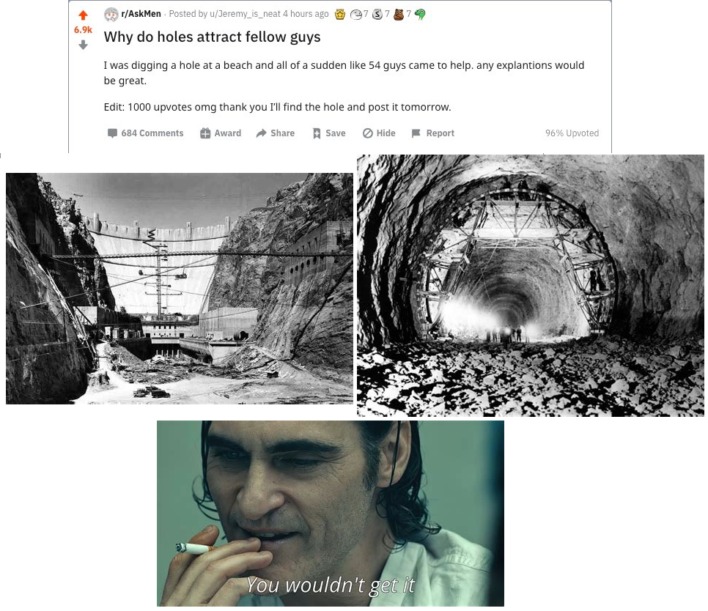The width and height of the screenshot is (708, 611).
Task: Click the dam construction photo
Action: coord(180,289)
